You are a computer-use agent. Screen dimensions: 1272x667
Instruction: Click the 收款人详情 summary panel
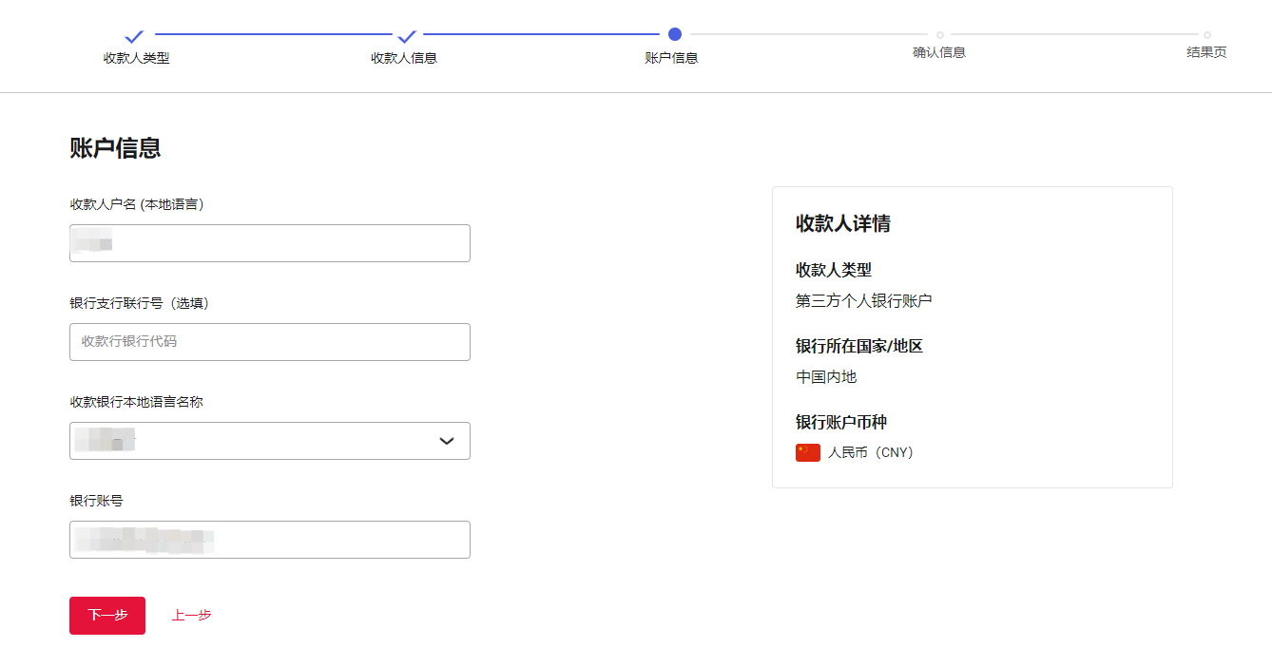[972, 335]
